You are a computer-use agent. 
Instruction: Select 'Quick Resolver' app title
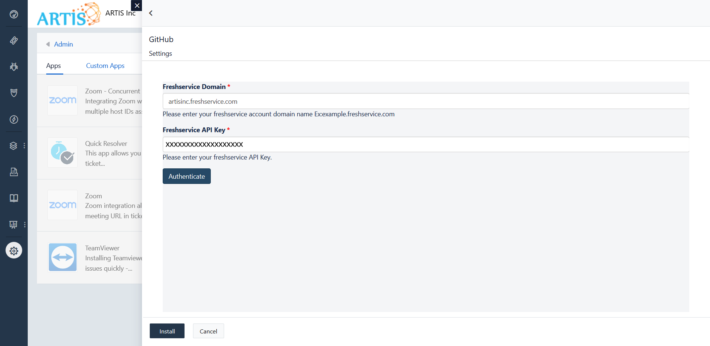point(106,144)
